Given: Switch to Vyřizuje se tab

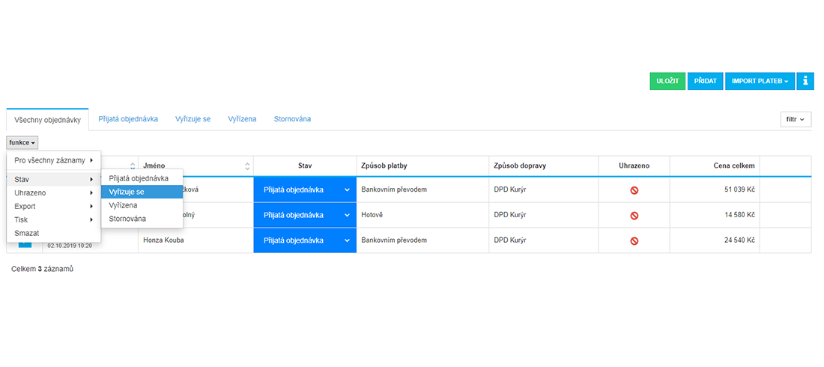Looking at the screenshot, I should coord(193,119).
